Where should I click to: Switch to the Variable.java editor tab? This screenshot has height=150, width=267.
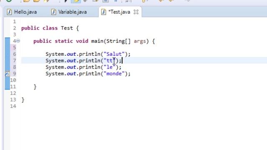69,12
